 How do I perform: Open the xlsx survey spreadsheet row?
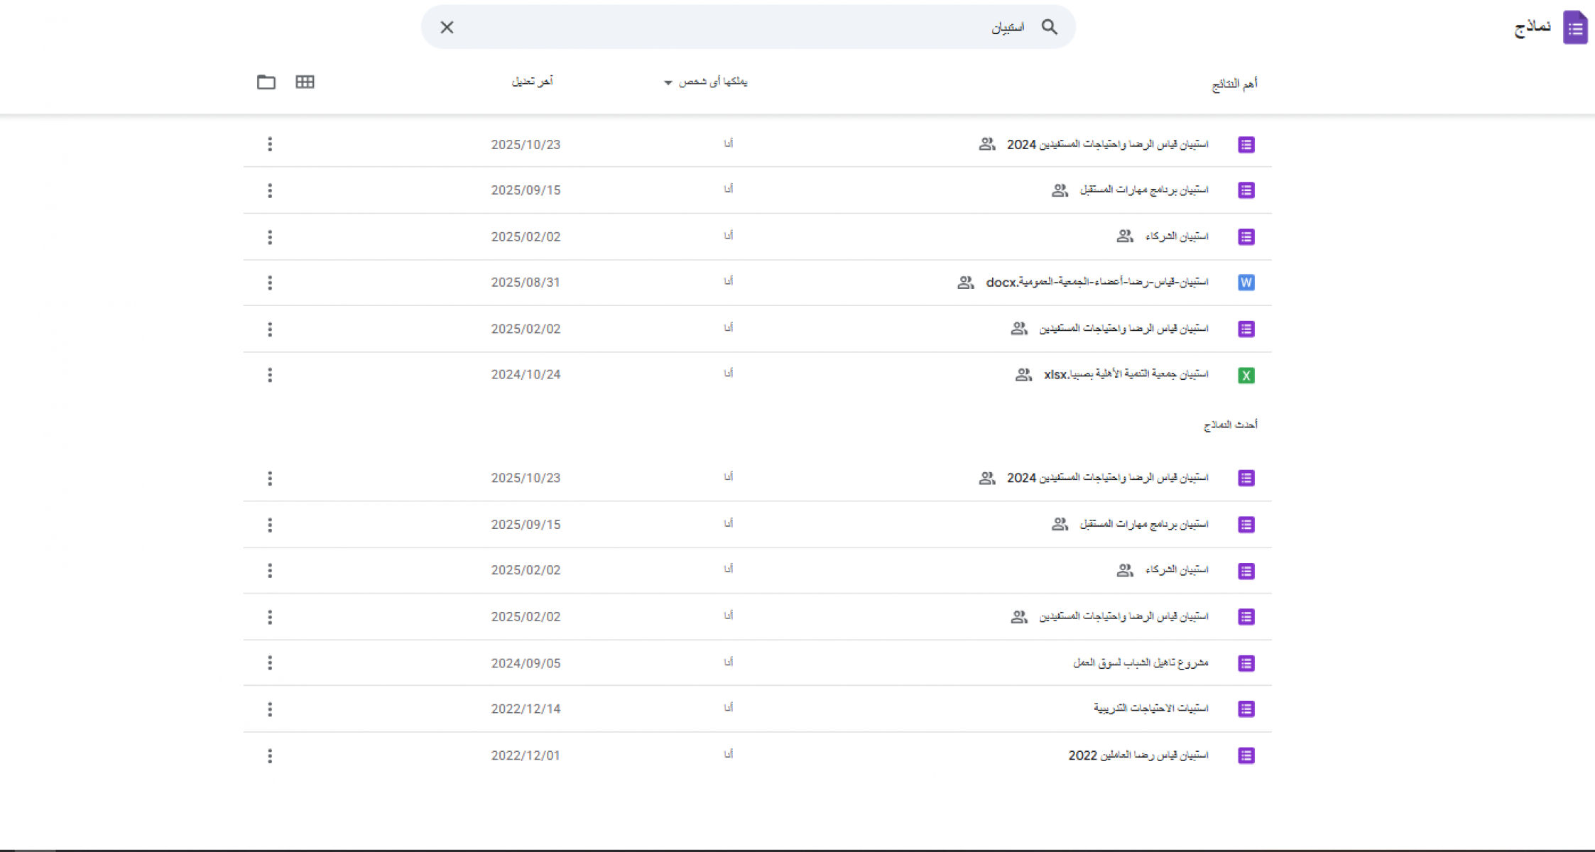[x=1126, y=374]
